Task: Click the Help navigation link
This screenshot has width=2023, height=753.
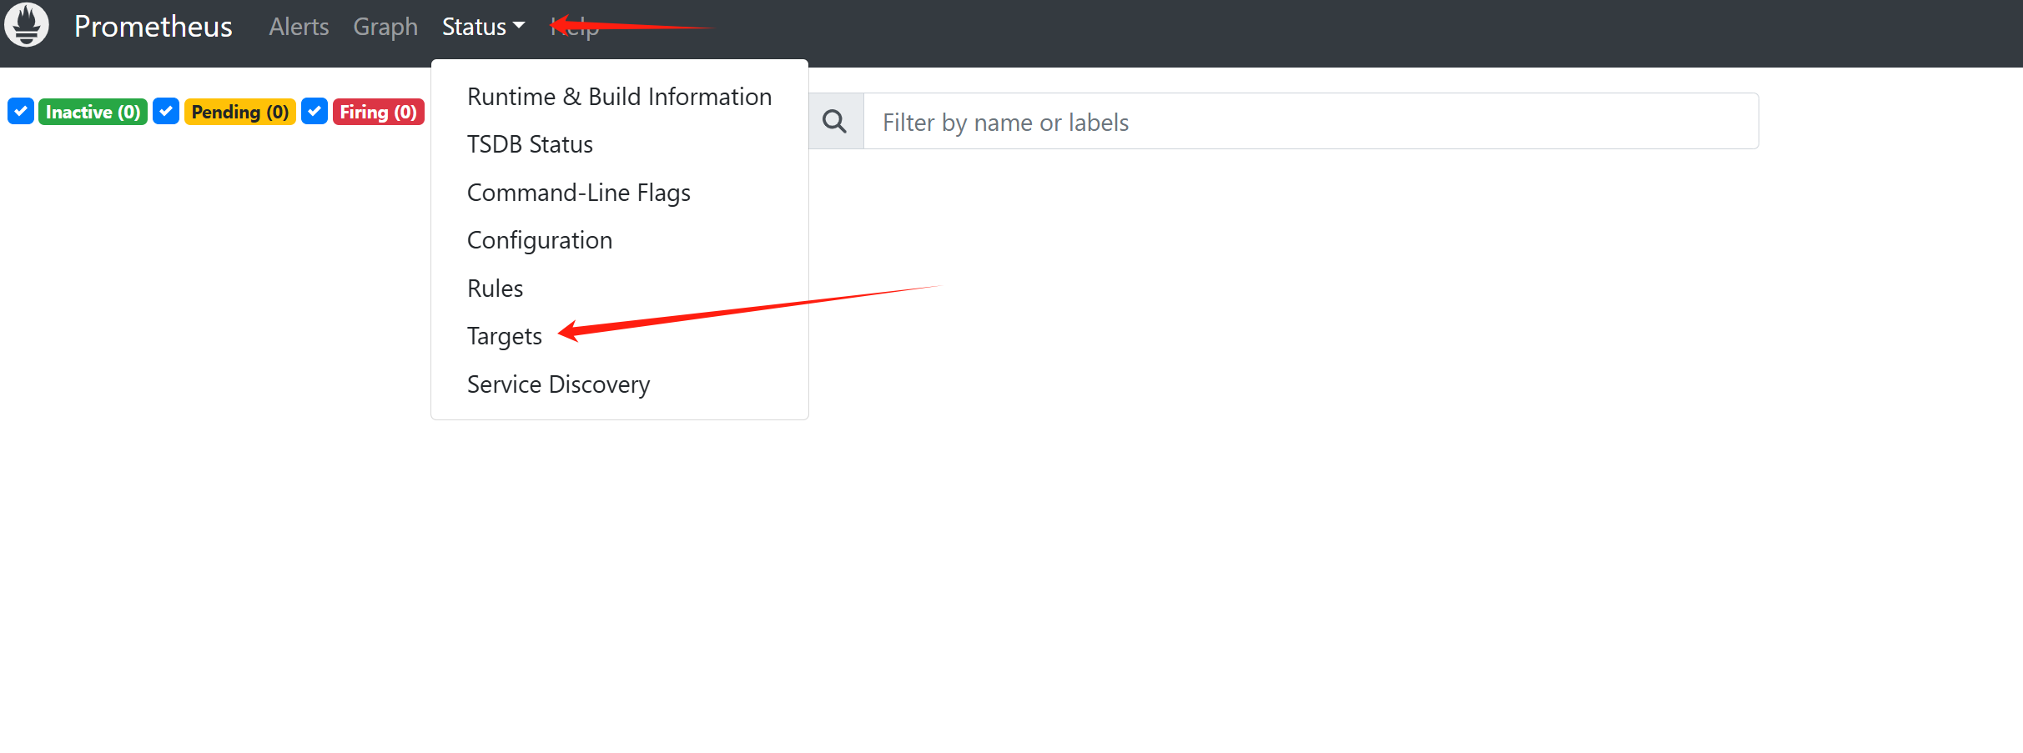Action: 576,28
